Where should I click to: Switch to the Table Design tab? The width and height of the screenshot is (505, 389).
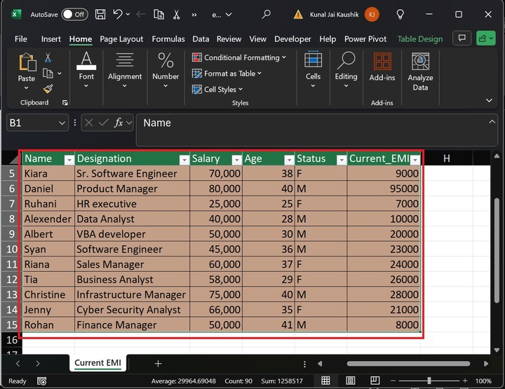coord(420,39)
